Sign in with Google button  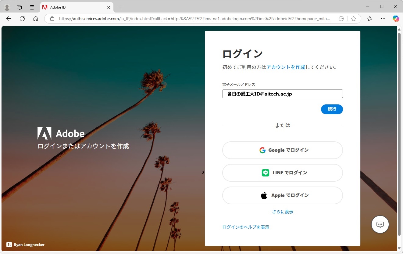point(282,150)
